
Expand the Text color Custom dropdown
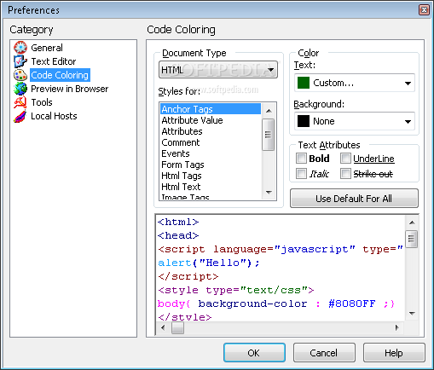[x=355, y=83]
